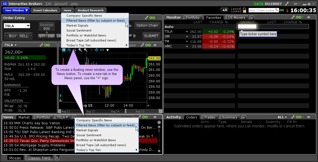Open the Option Chain
Image resolution: width=318 pixels, height=162 pixels.
click(147, 25)
